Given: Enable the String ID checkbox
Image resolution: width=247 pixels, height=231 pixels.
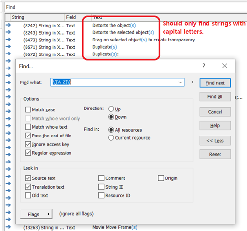Looking at the screenshot, I should click(101, 187).
